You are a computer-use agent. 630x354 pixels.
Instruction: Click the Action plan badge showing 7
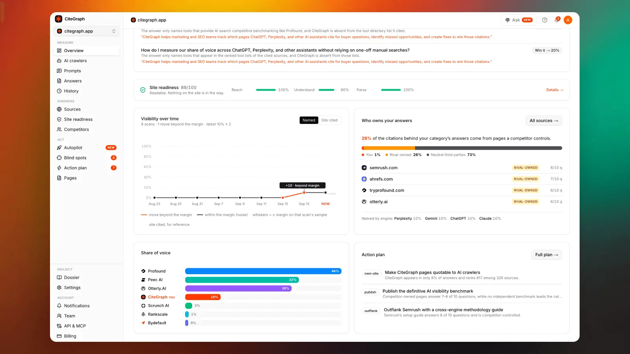(114, 168)
